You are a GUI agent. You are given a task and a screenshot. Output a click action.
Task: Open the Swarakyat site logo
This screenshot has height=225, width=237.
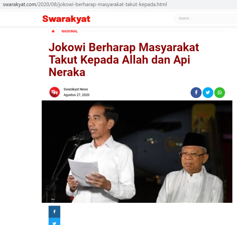66,19
